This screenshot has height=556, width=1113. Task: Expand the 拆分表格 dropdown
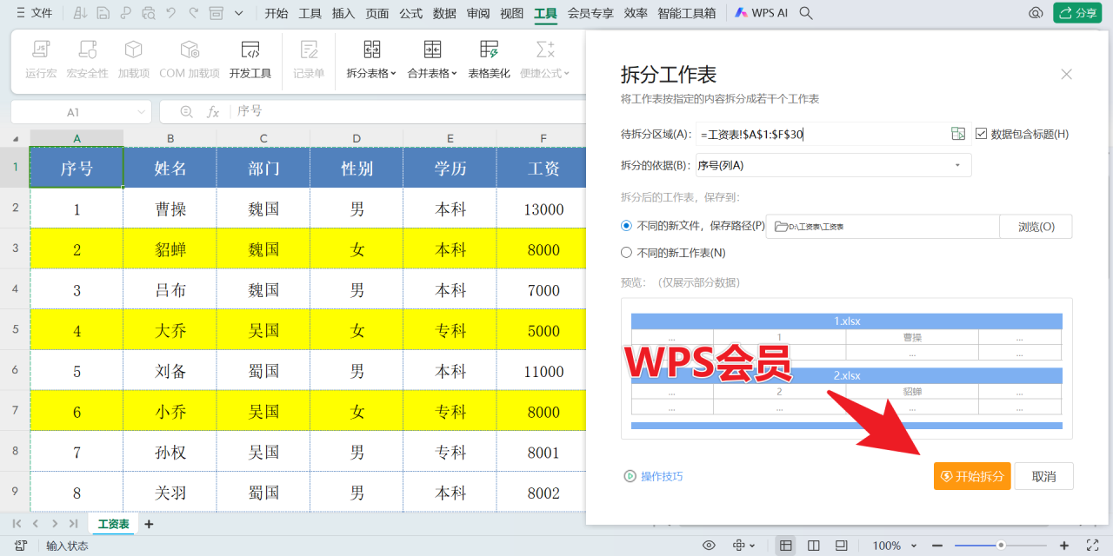point(393,74)
